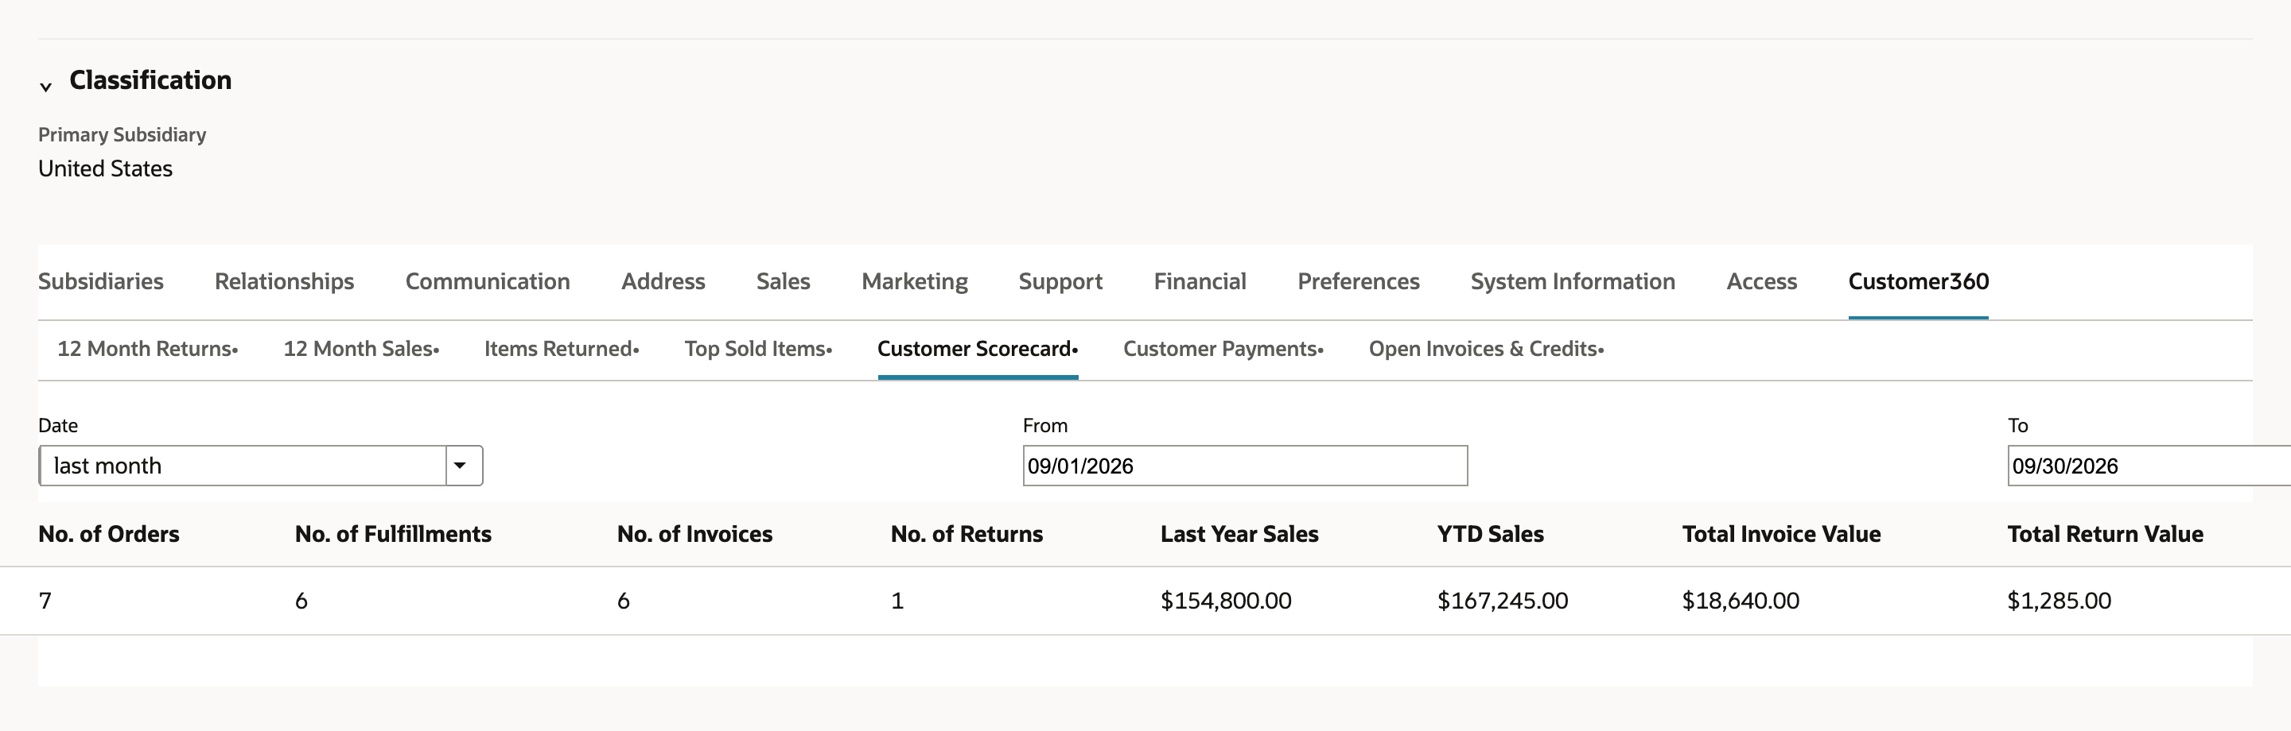
Task: Select the Sales tab
Action: [784, 281]
